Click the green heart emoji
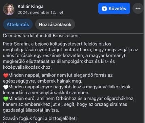 coord(6,99)
